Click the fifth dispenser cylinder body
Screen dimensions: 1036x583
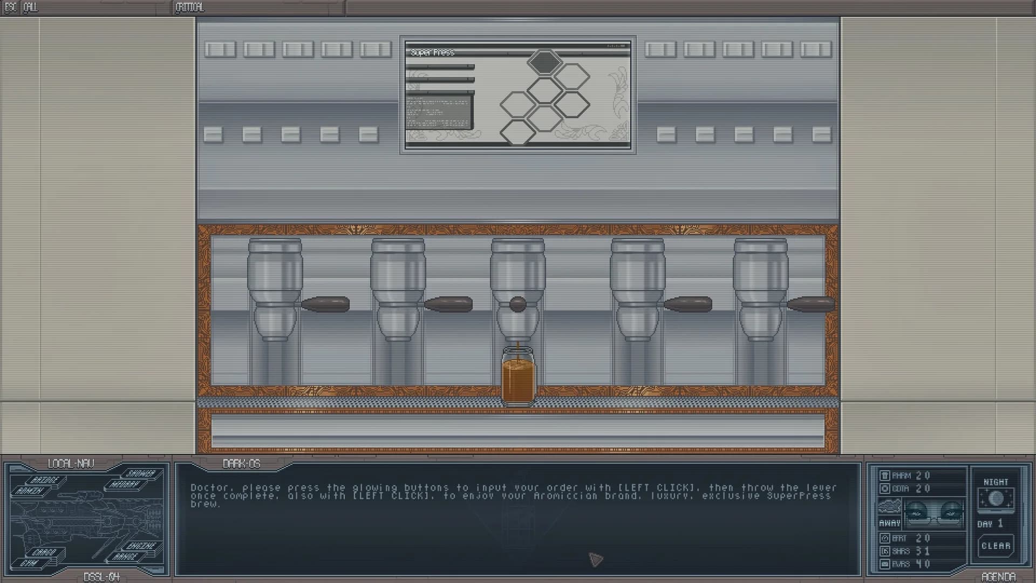pos(760,289)
